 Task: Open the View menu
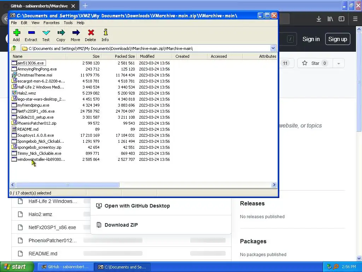click(35, 23)
